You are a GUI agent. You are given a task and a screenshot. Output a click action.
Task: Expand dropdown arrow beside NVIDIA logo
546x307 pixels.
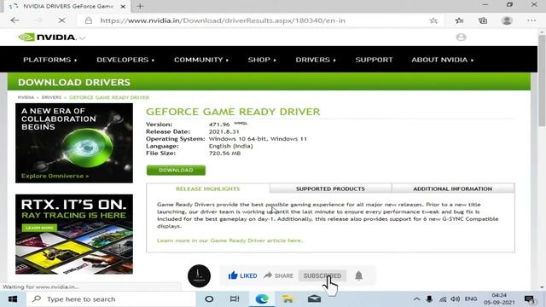(x=82, y=38)
